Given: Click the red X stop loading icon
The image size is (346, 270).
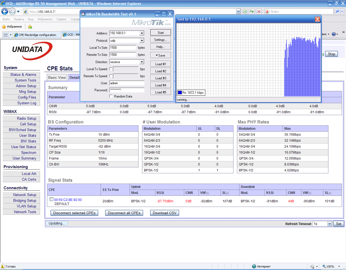Looking at the screenshot, I should point(259,11).
